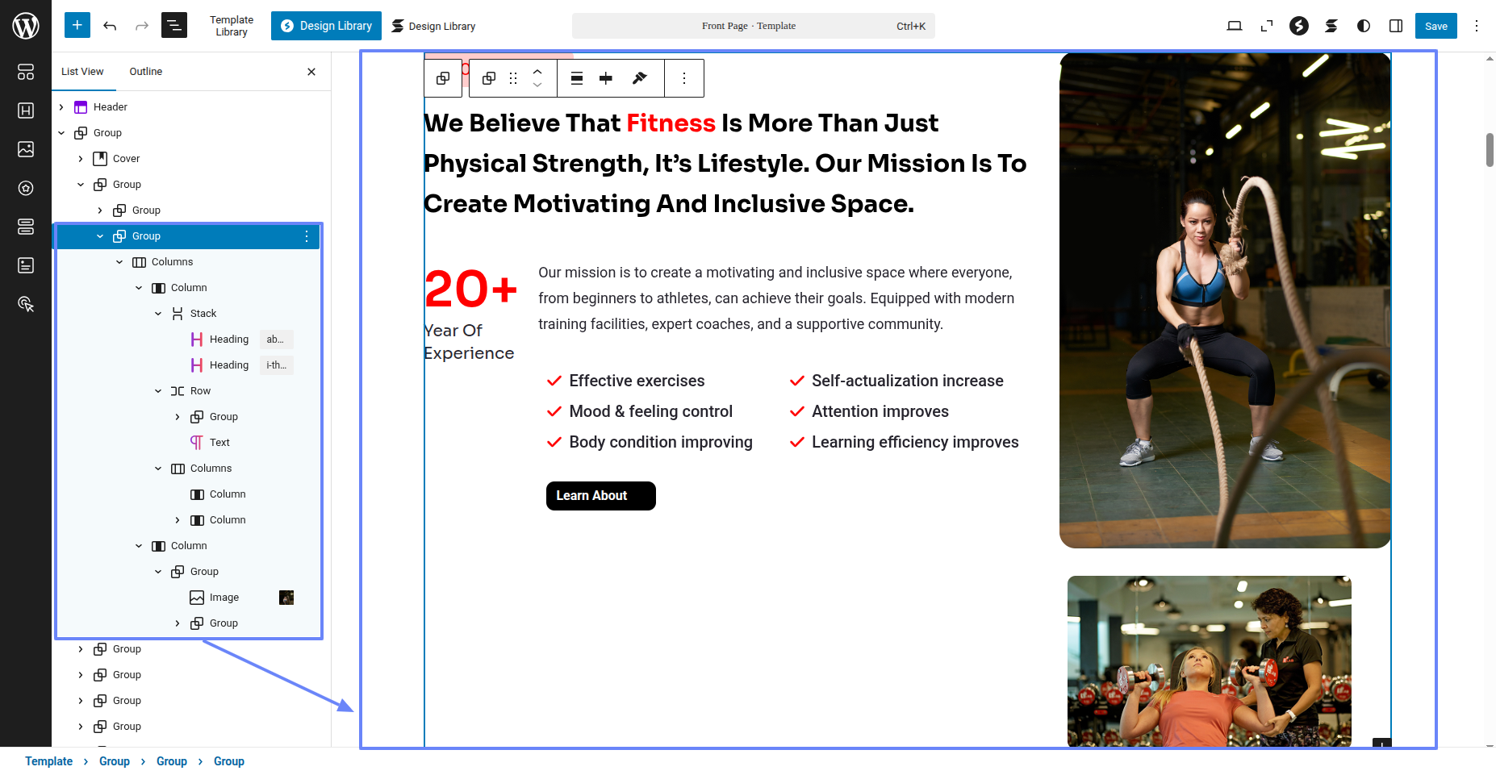
Task: Switch to the List View tab
Action: pyautogui.click(x=82, y=72)
